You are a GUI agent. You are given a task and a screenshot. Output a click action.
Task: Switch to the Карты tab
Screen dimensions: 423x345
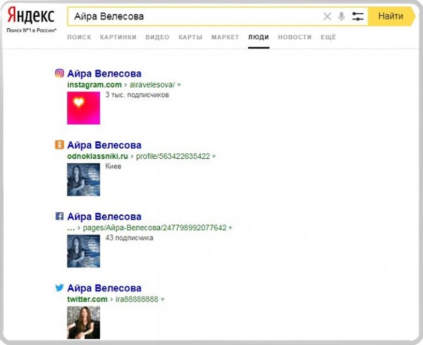tap(190, 37)
